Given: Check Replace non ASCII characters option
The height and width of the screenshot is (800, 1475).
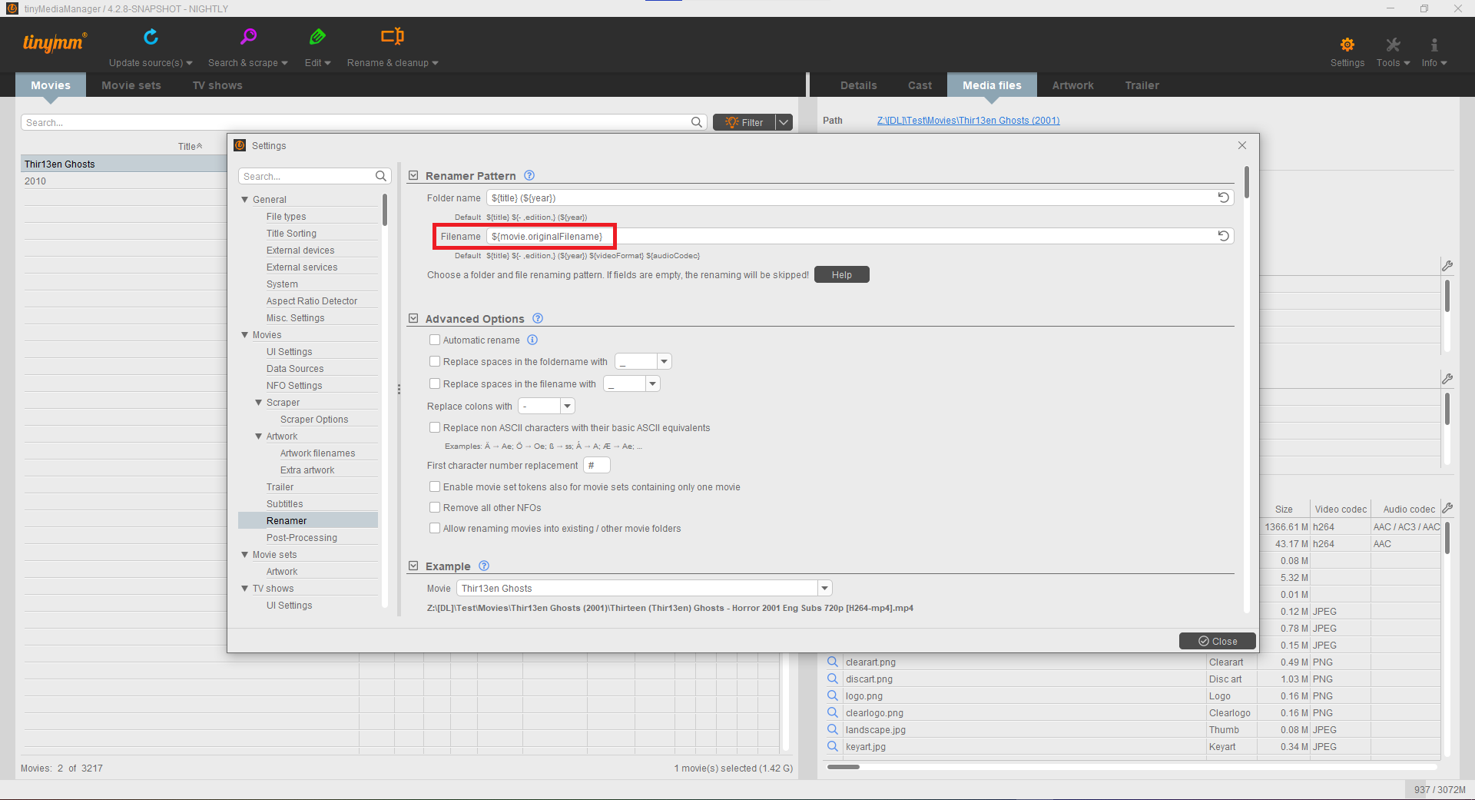Looking at the screenshot, I should (x=435, y=427).
